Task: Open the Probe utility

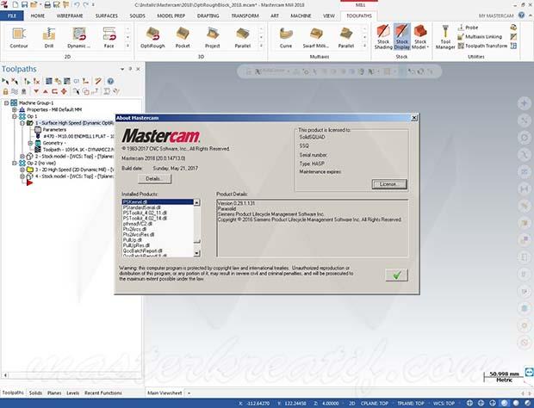Action: (x=468, y=28)
